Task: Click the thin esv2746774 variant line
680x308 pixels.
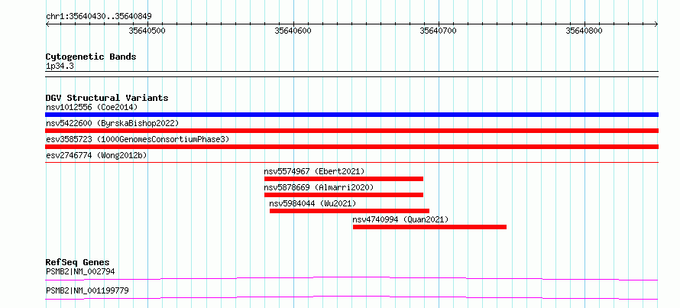Action: (351, 162)
